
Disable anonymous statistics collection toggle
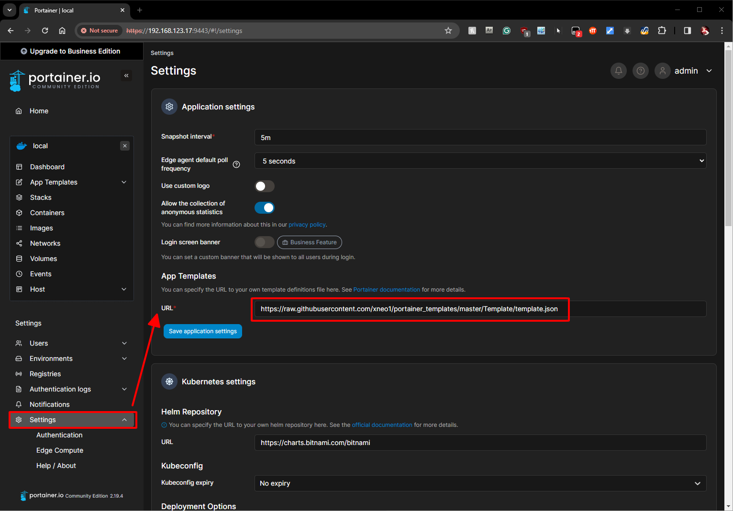pos(265,207)
